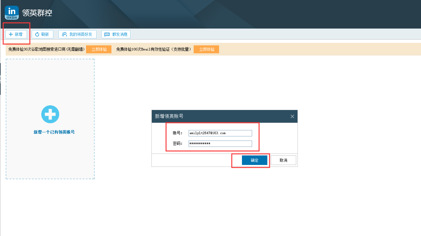Click the chat icon for 群发消息

coord(107,34)
